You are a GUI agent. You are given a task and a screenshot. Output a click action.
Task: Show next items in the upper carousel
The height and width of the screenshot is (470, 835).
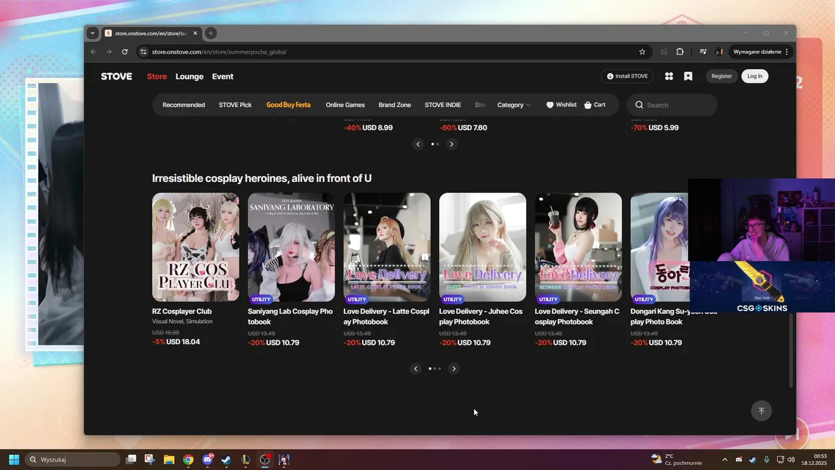pyautogui.click(x=451, y=144)
